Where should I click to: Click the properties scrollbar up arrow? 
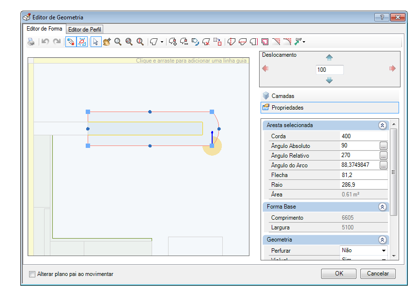tap(394, 124)
